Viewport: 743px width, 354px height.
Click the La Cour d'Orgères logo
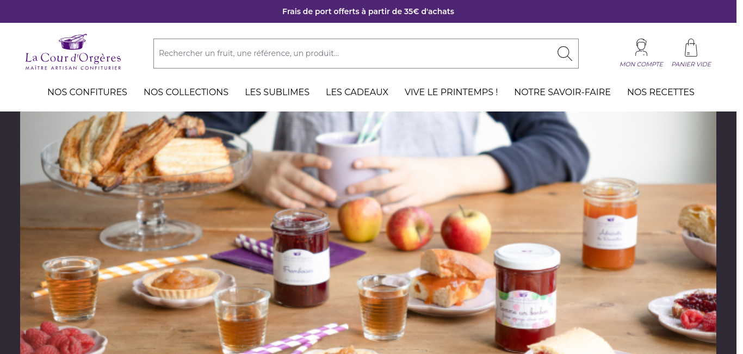[x=73, y=52]
